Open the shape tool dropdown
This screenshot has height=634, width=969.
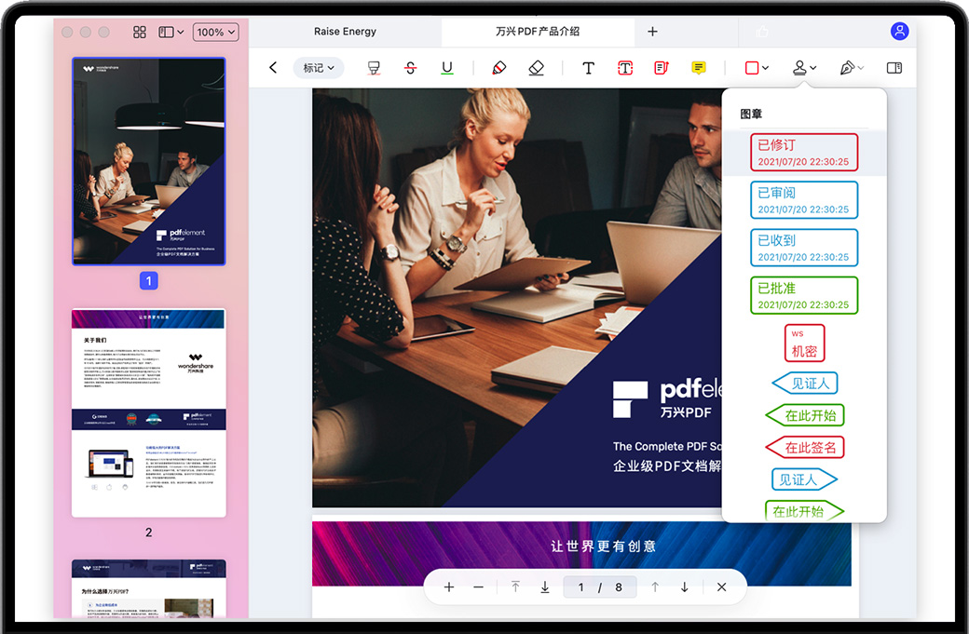pyautogui.click(x=757, y=68)
